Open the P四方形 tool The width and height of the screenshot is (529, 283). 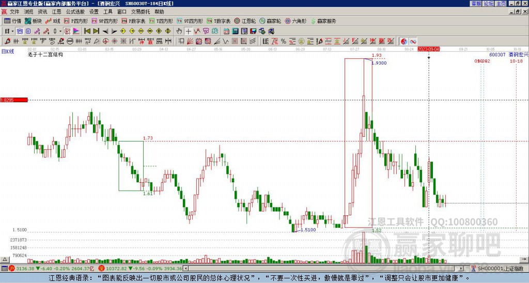[76, 21]
